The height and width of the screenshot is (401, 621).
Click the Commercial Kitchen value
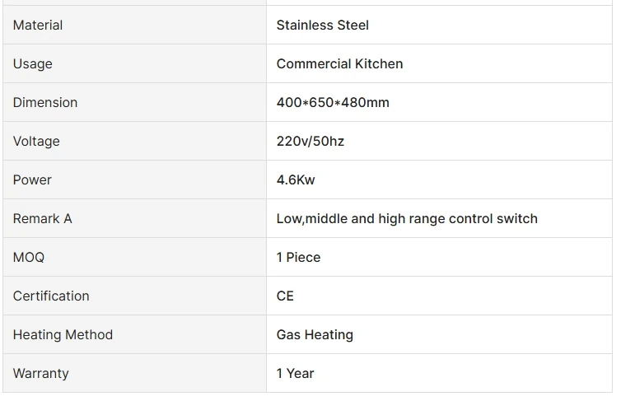click(339, 64)
